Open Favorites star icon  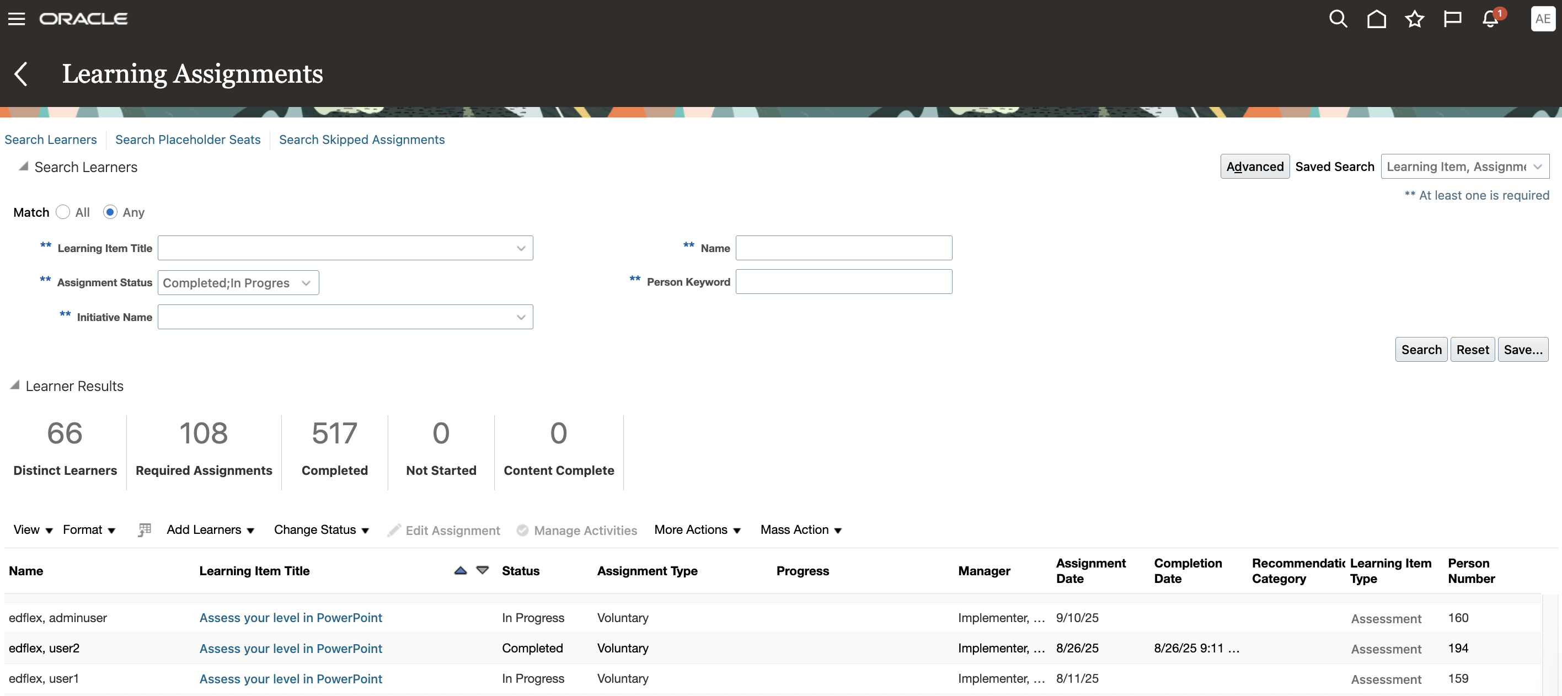coord(1415,19)
